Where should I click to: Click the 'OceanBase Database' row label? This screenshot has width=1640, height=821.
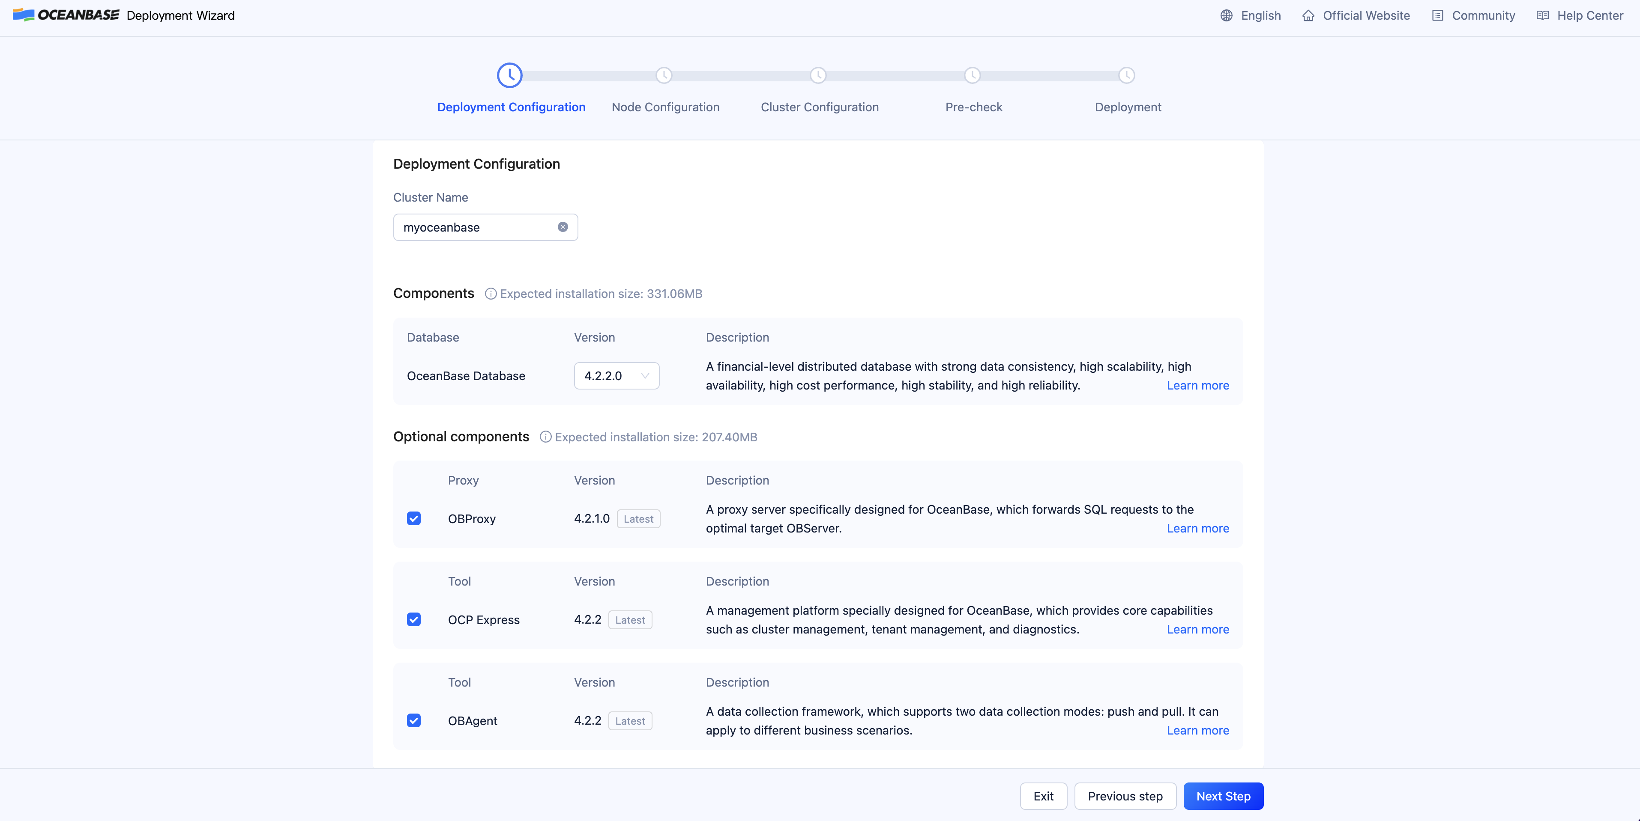(x=466, y=376)
